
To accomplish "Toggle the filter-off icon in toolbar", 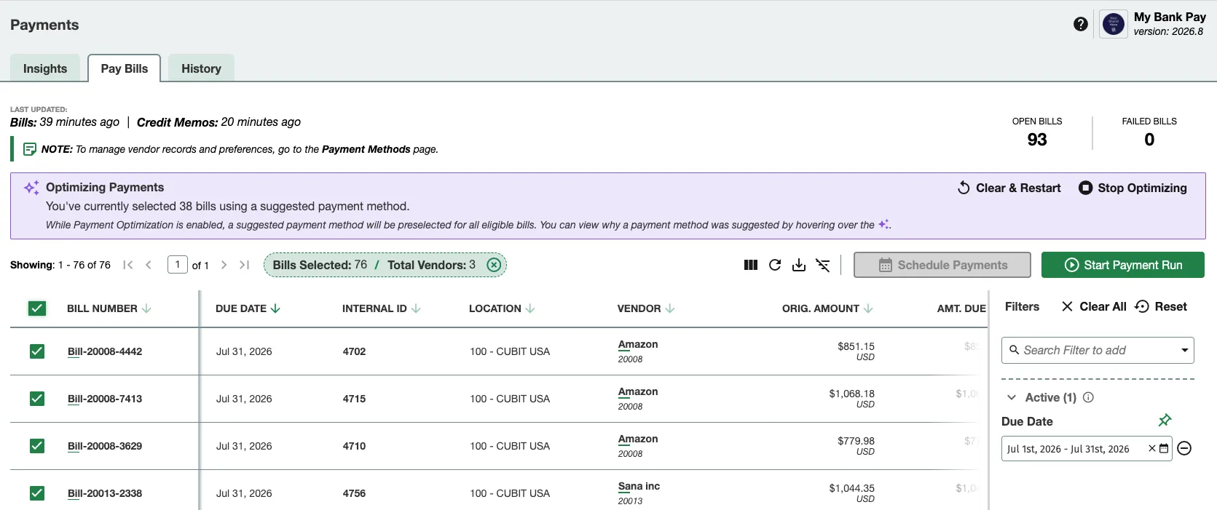I will coord(823,265).
